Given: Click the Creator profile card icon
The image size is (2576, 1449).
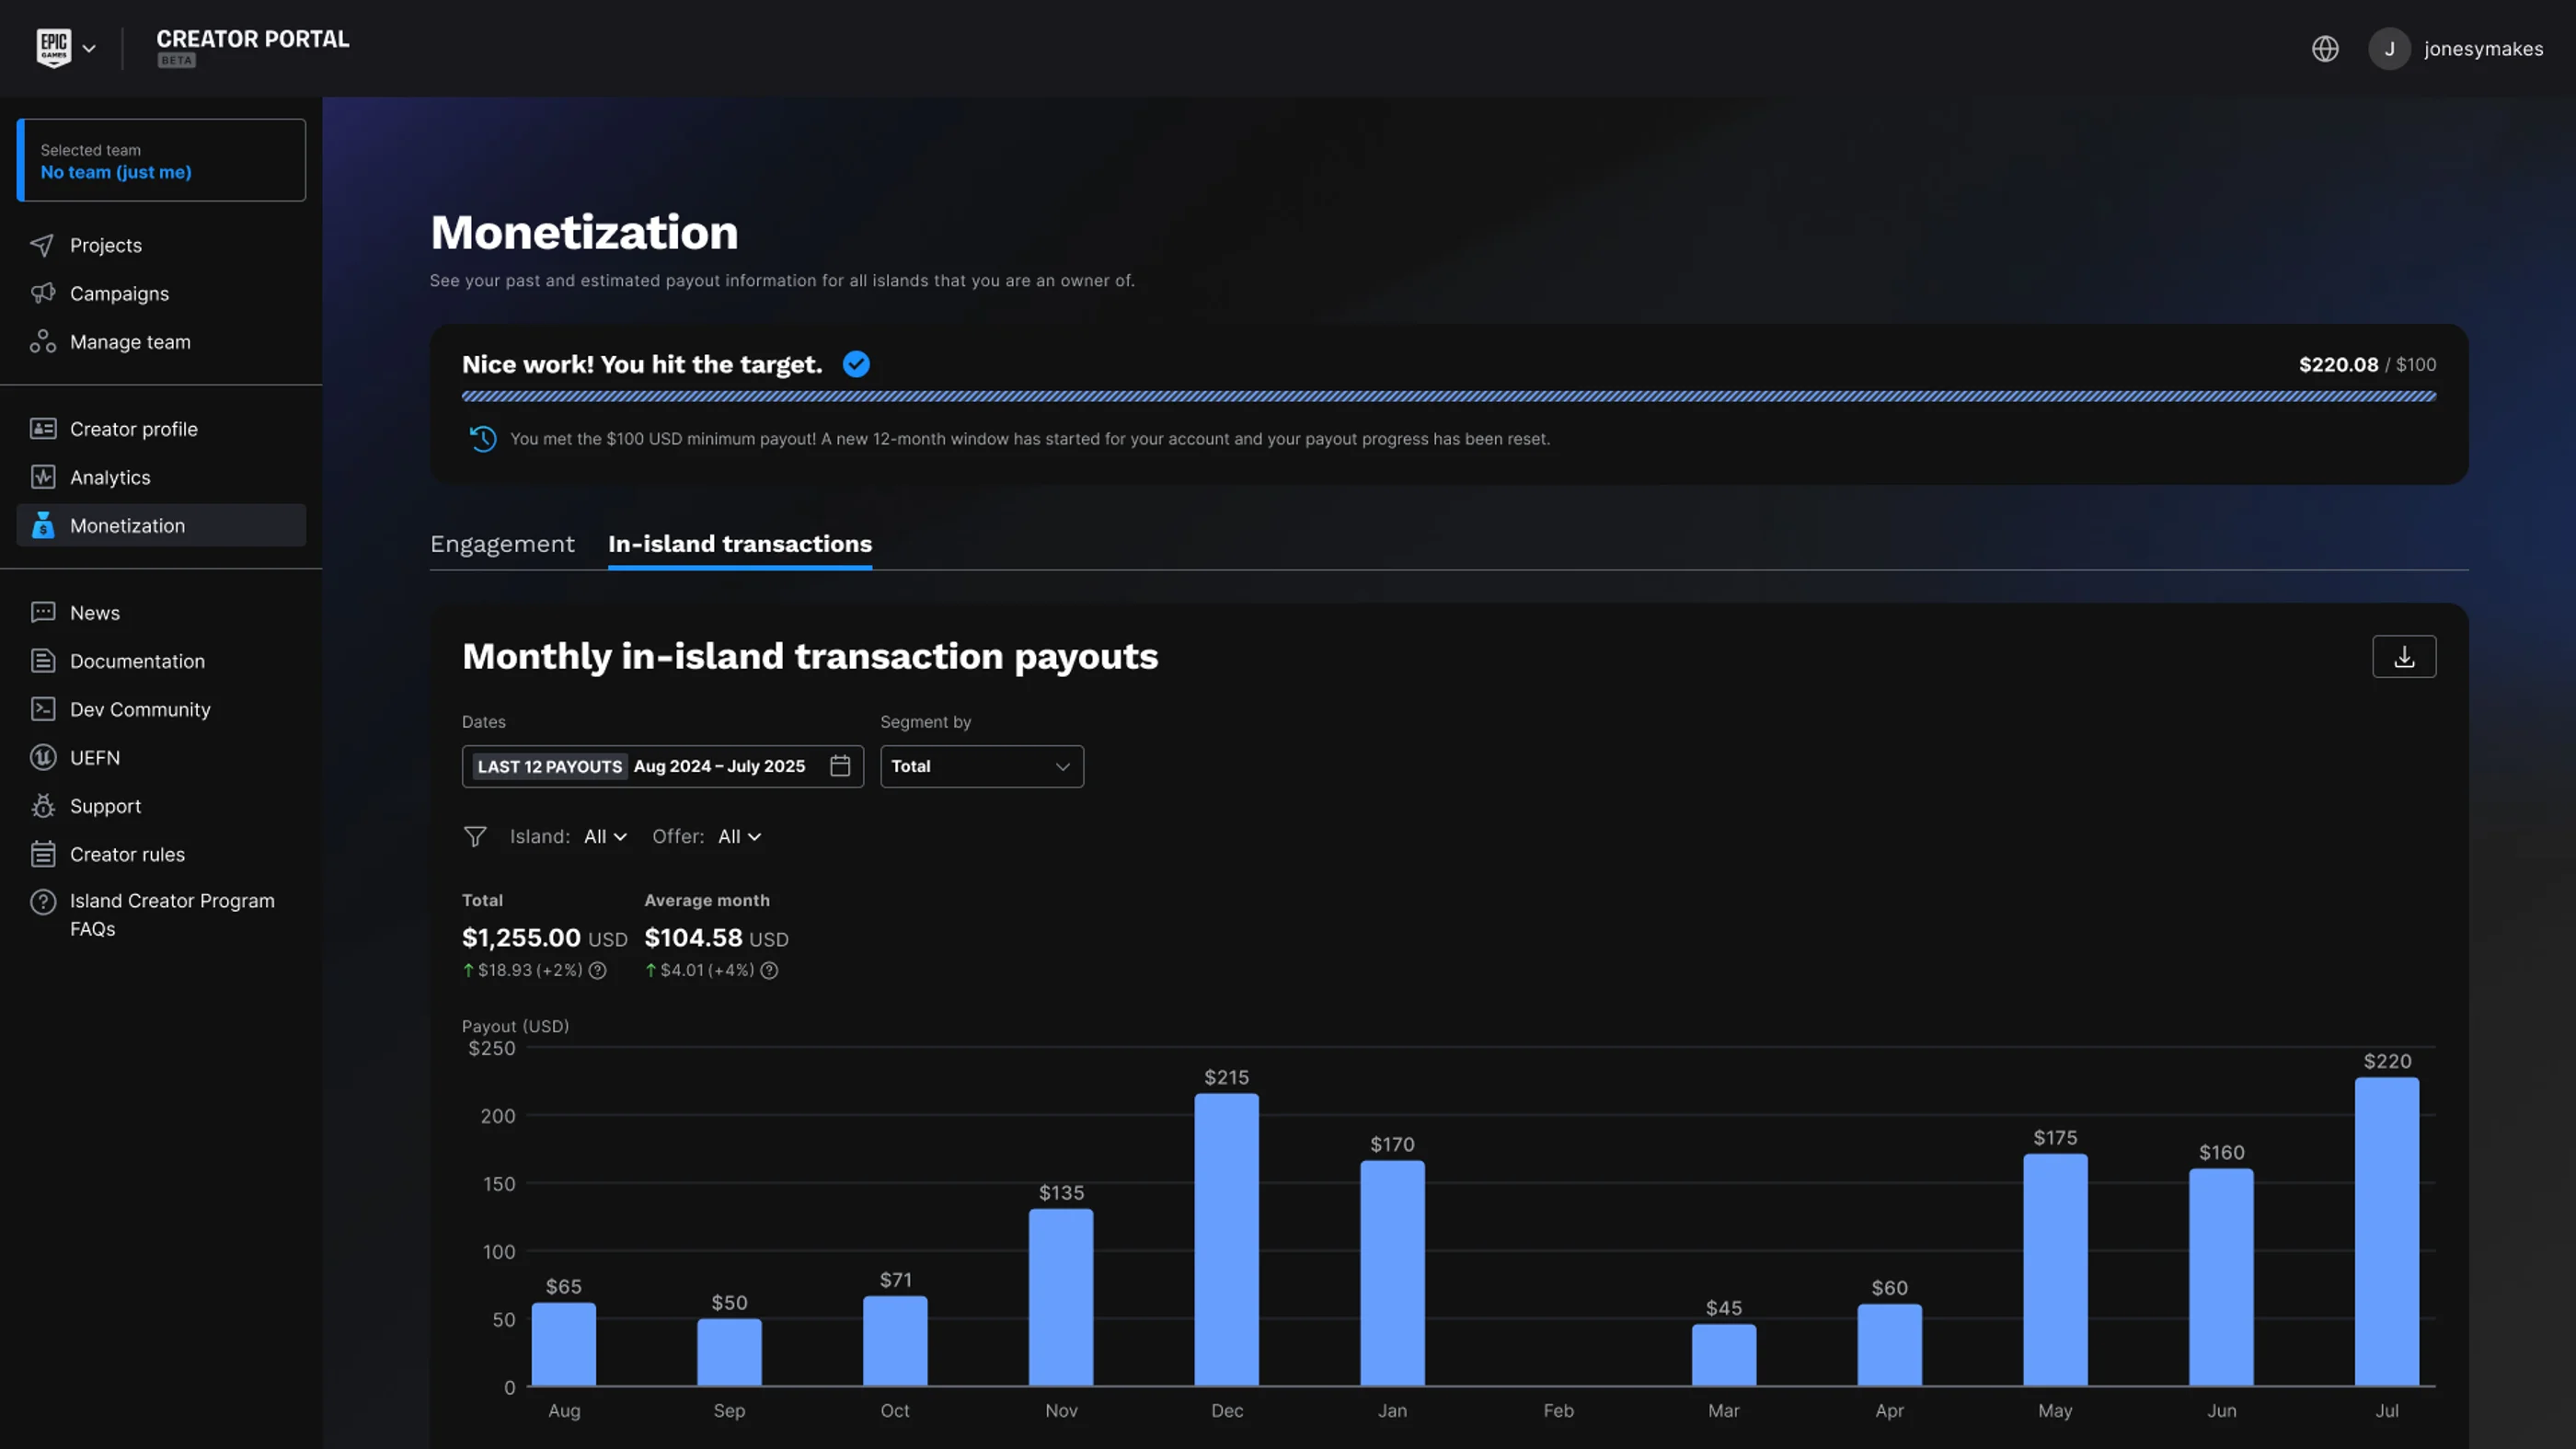Looking at the screenshot, I should [42, 429].
